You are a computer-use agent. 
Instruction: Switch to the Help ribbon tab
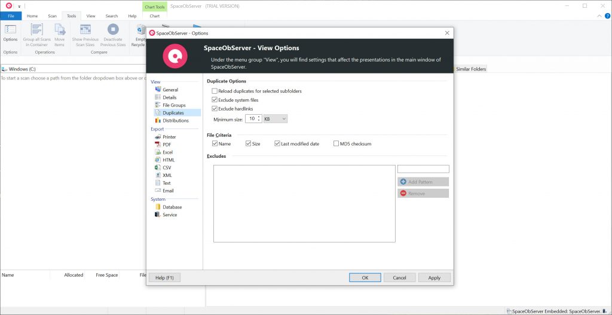tap(132, 16)
